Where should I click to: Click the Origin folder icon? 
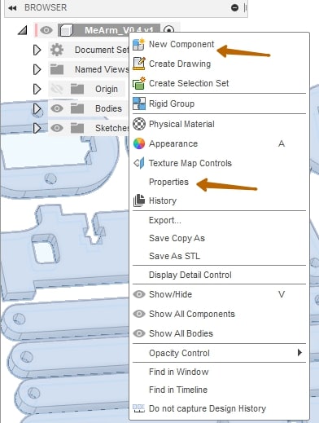click(x=77, y=89)
